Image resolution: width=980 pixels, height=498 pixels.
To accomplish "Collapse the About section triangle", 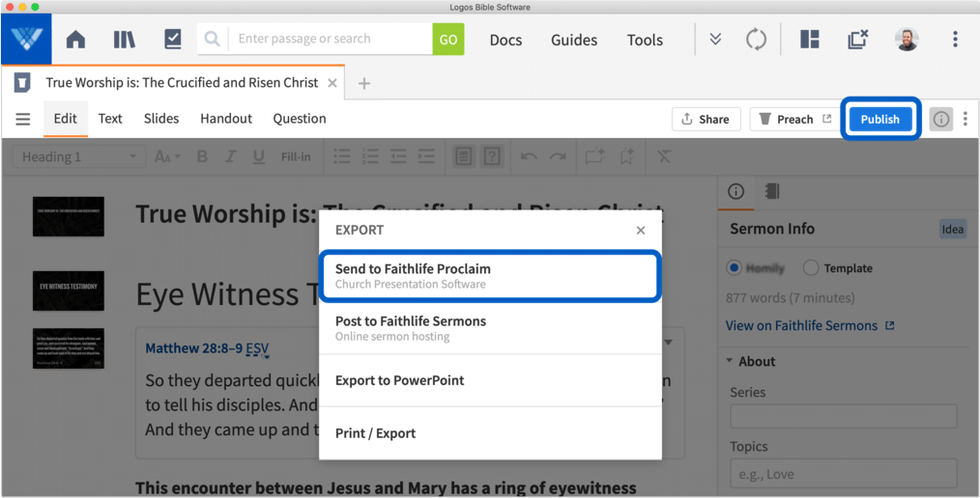I will [730, 361].
